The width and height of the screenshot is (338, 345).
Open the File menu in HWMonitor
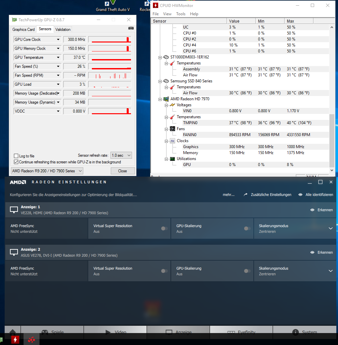(x=156, y=14)
